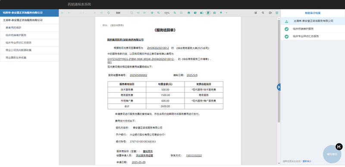Click the 商务服务 invoice item cell
The height and width of the screenshot is (167, 345).
tap(204, 95)
